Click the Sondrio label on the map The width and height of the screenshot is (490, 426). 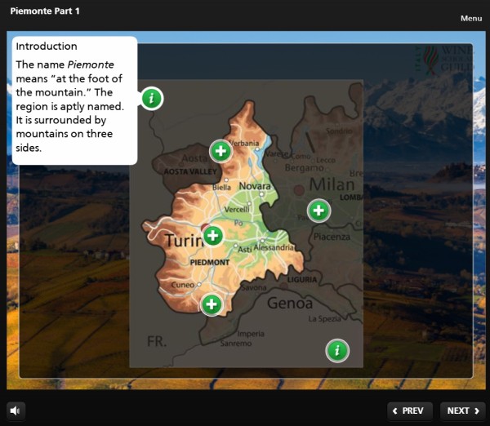click(x=339, y=131)
